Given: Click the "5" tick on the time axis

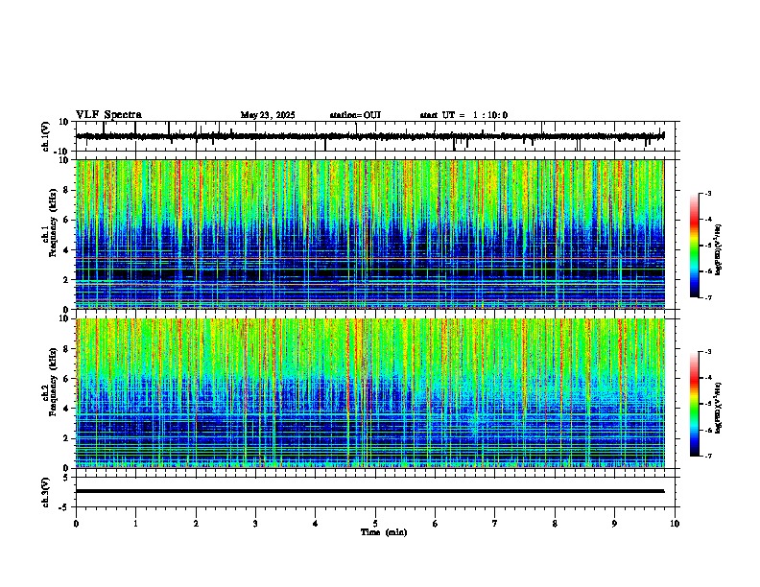Looking at the screenshot, I should coord(375,524).
